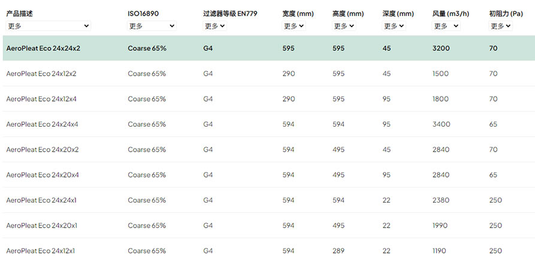Expand the ISO16890 filter dropdown

click(152, 26)
